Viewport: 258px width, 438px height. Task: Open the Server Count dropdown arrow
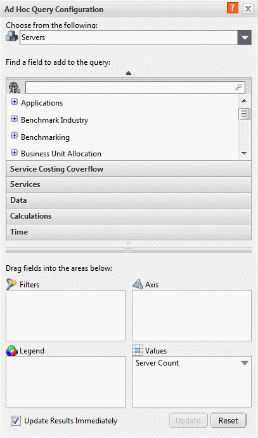[x=244, y=363]
